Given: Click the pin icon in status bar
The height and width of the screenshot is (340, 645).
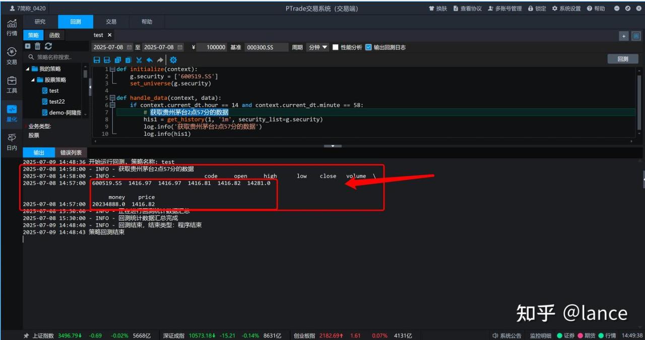Looking at the screenshot, I should (x=26, y=335).
